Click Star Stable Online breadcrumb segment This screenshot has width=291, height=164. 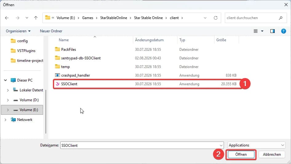pyautogui.click(x=148, y=18)
